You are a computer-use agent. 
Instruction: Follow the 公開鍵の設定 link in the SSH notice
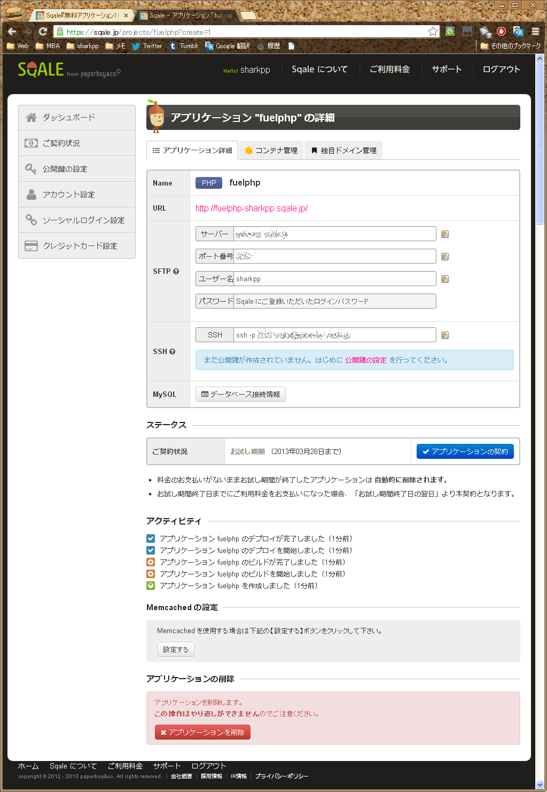(365, 360)
